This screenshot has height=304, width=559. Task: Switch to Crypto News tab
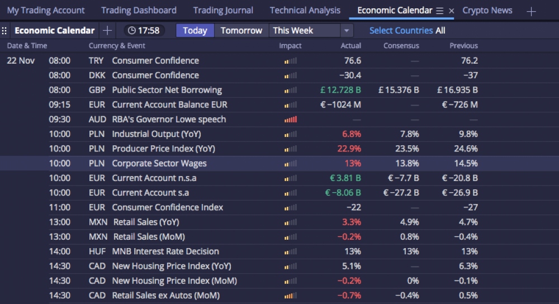point(487,10)
